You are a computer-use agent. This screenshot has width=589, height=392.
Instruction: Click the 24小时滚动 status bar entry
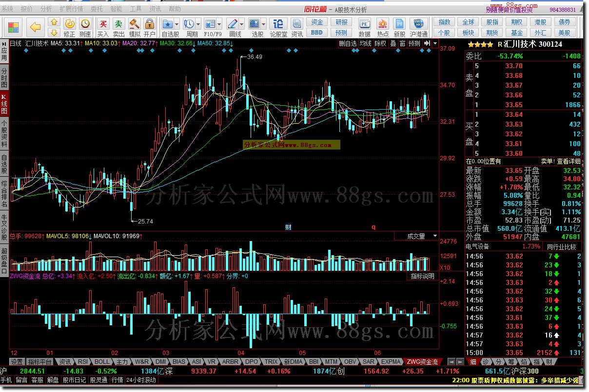click(x=141, y=380)
